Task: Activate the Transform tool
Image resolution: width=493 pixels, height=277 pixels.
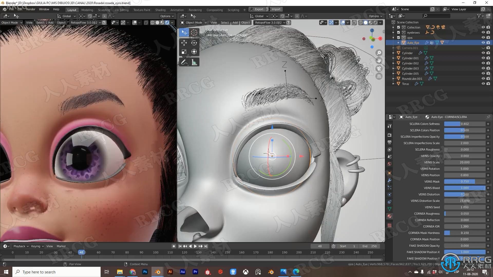Action: [x=194, y=52]
